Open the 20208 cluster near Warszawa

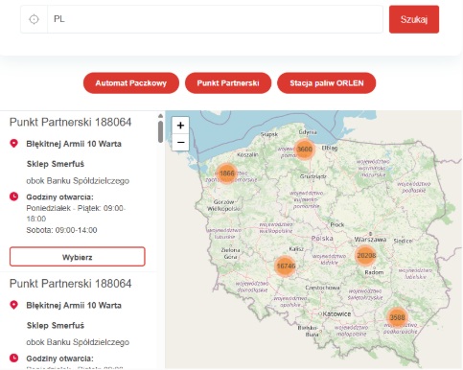coord(366,256)
